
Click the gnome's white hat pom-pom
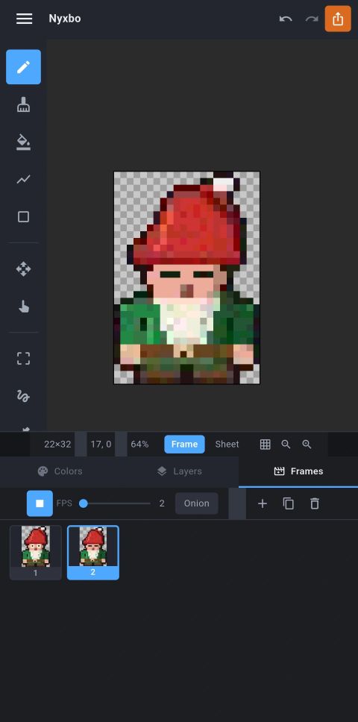[223, 184]
